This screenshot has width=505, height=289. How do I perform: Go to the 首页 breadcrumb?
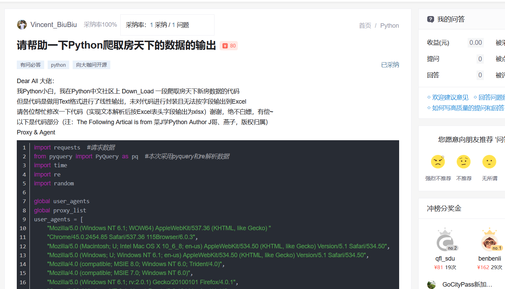(365, 26)
